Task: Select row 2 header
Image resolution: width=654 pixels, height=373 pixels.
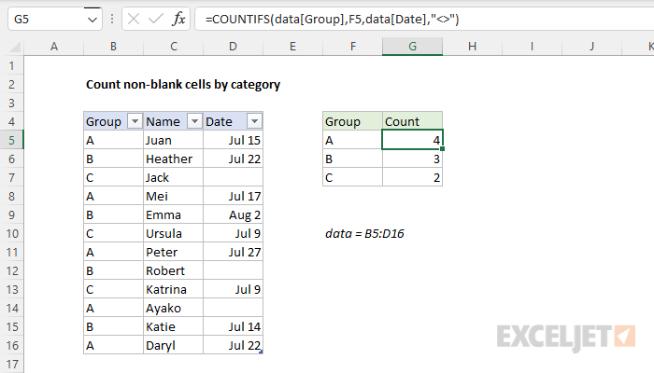Action: pos(11,85)
